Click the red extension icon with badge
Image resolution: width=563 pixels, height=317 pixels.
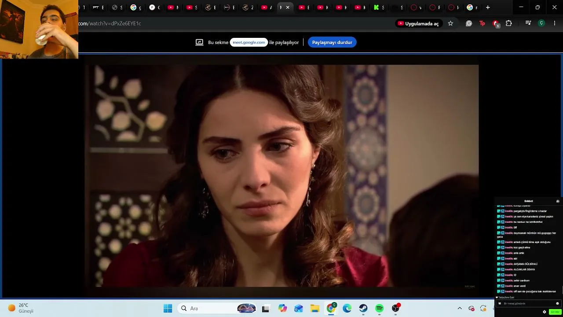(x=496, y=24)
